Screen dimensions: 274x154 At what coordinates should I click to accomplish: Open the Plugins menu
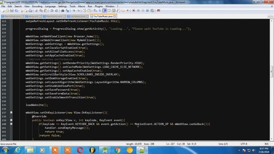(99, 6)
